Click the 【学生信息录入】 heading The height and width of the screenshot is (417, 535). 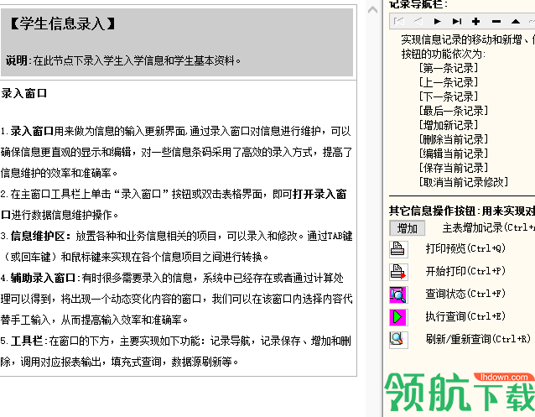[63, 23]
